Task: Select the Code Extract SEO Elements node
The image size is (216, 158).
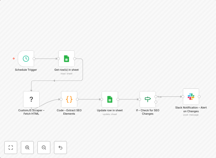Action: point(69,99)
